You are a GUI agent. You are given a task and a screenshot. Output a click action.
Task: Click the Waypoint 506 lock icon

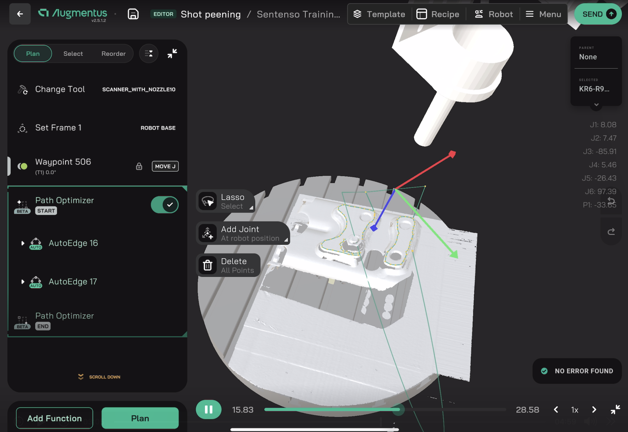(139, 166)
